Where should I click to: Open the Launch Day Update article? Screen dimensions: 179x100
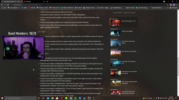pos(127,31)
